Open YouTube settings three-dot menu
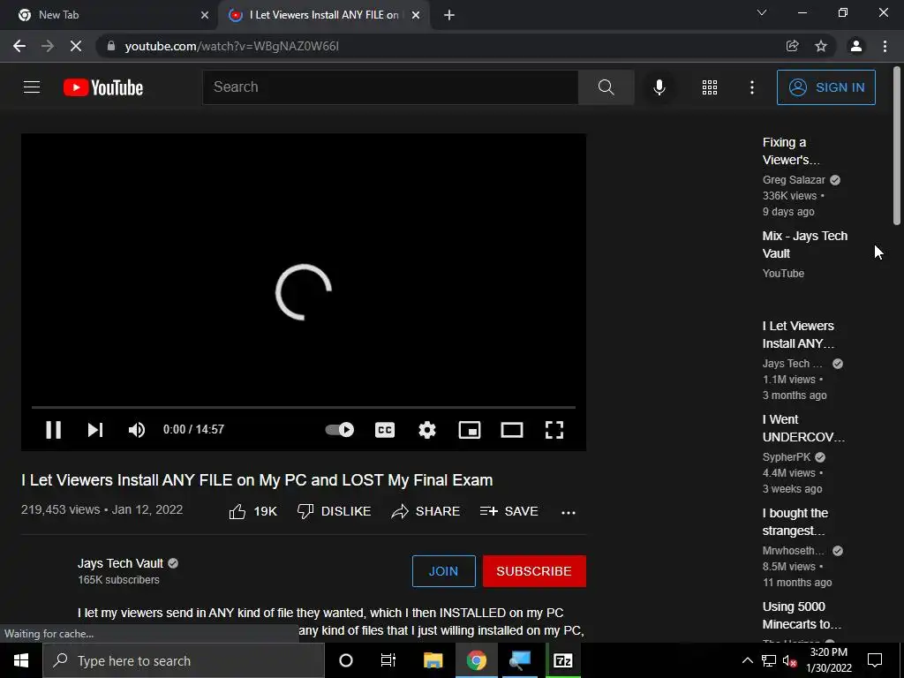The image size is (904, 678). [752, 87]
